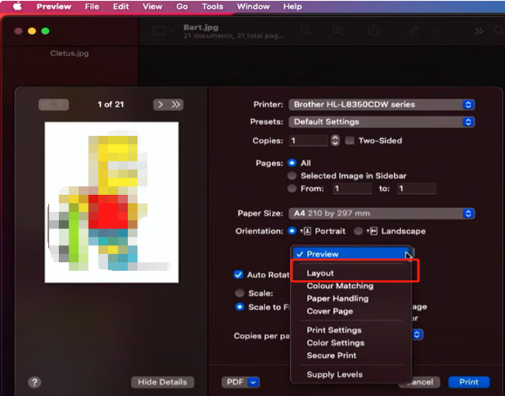
Task: Choose Supply Levels from popup menu
Action: click(x=351, y=374)
